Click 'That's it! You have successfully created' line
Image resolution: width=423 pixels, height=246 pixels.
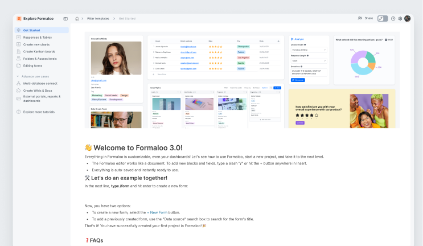pos(145,225)
